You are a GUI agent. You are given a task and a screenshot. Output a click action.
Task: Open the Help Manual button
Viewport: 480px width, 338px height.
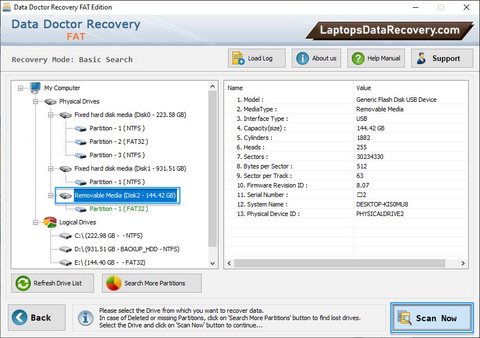376,58
